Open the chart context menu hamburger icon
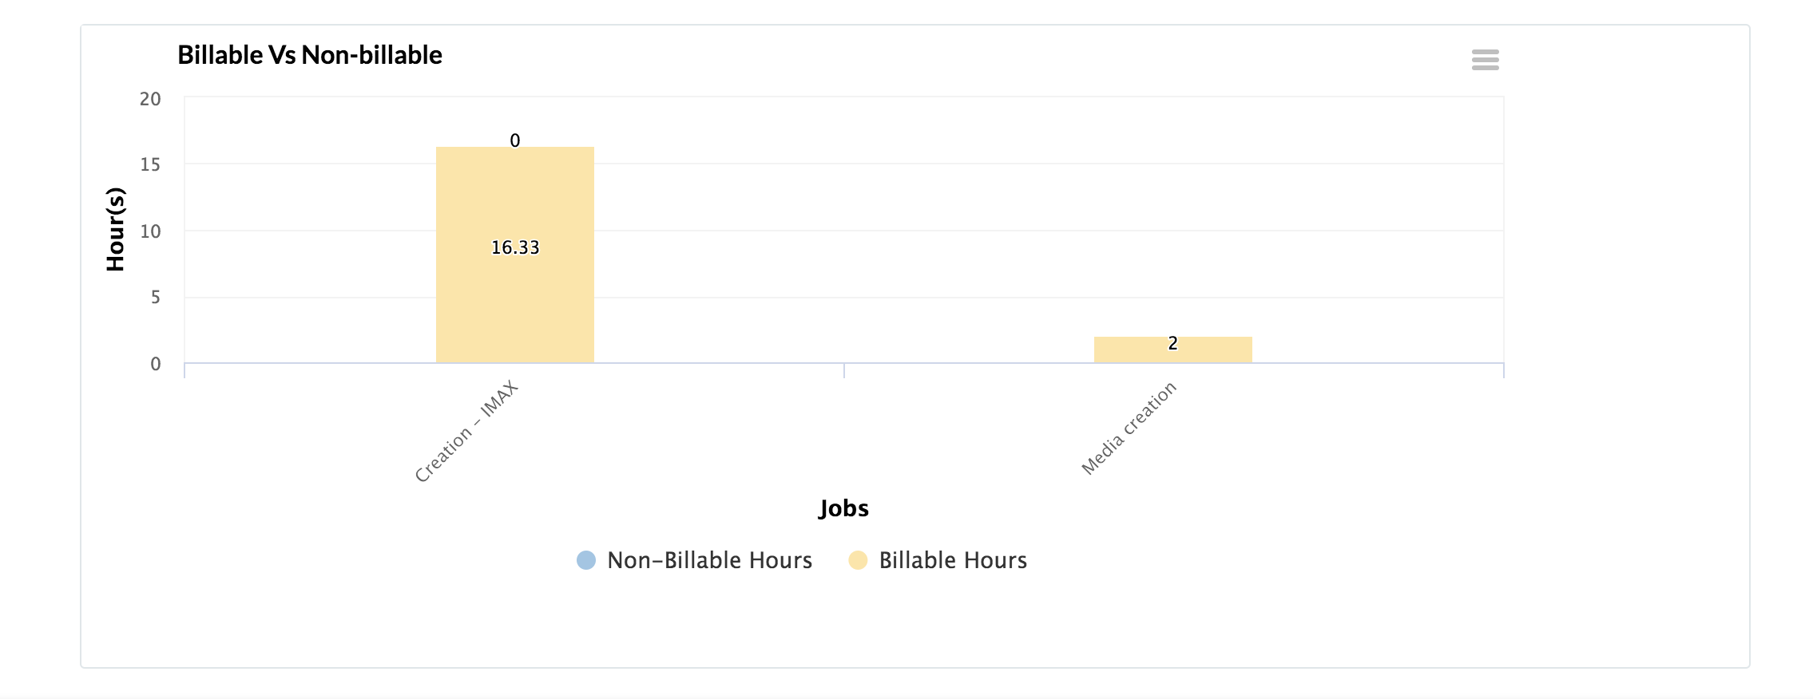1813x699 pixels. point(1485,60)
